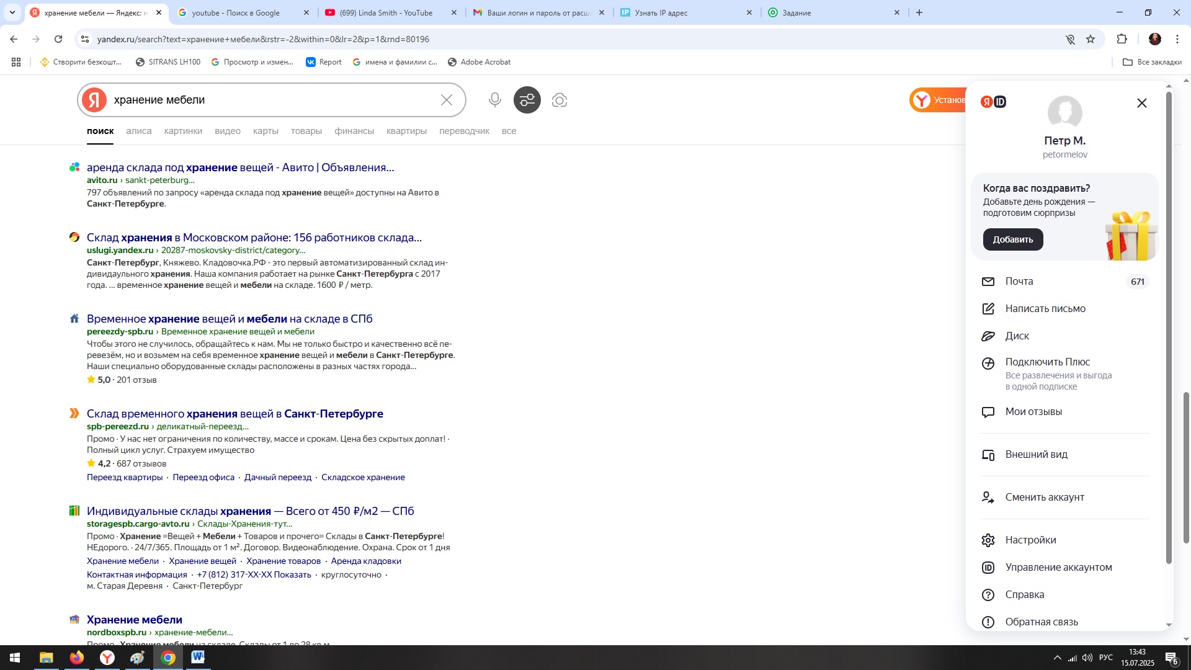Show phone number +7 (812) 317-XX-XX
1191x670 pixels.
point(254,574)
